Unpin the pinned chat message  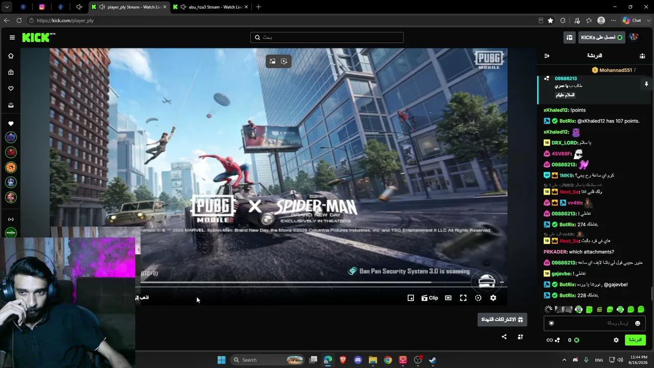pos(646,84)
